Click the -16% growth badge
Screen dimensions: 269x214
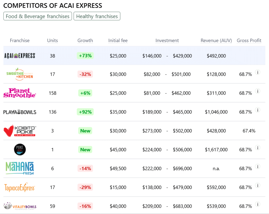(85, 206)
